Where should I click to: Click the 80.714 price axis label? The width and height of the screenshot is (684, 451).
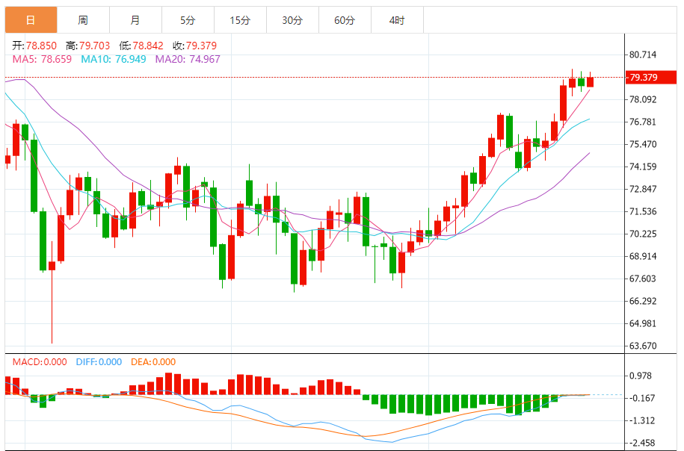point(643,55)
